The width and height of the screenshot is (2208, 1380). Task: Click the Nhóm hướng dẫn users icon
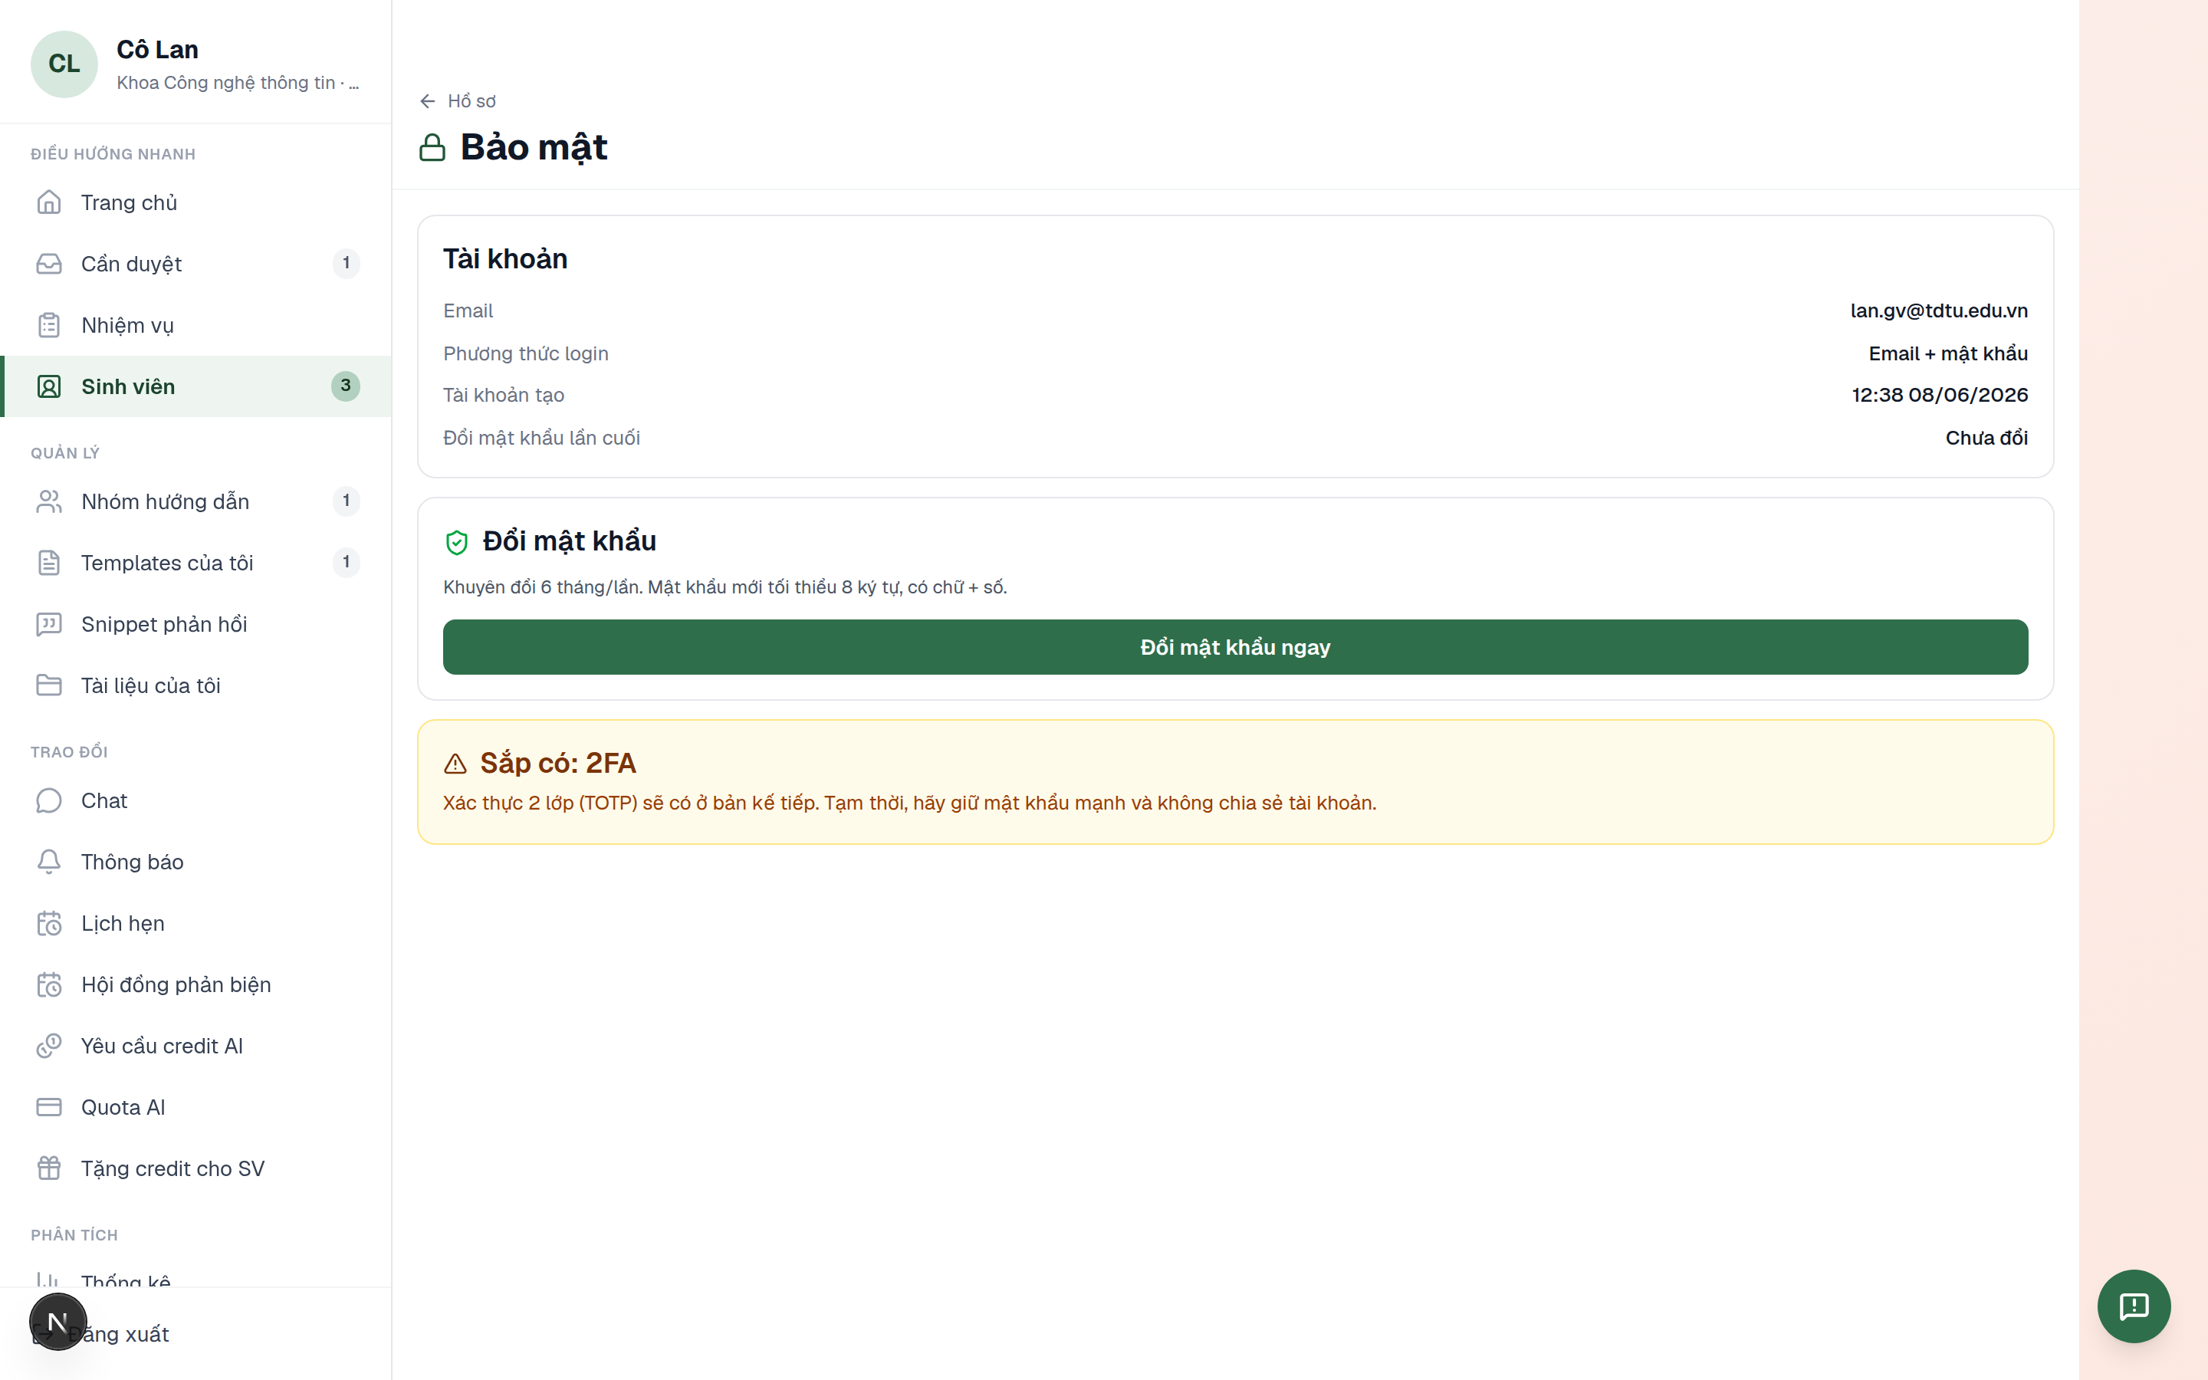pyautogui.click(x=49, y=501)
